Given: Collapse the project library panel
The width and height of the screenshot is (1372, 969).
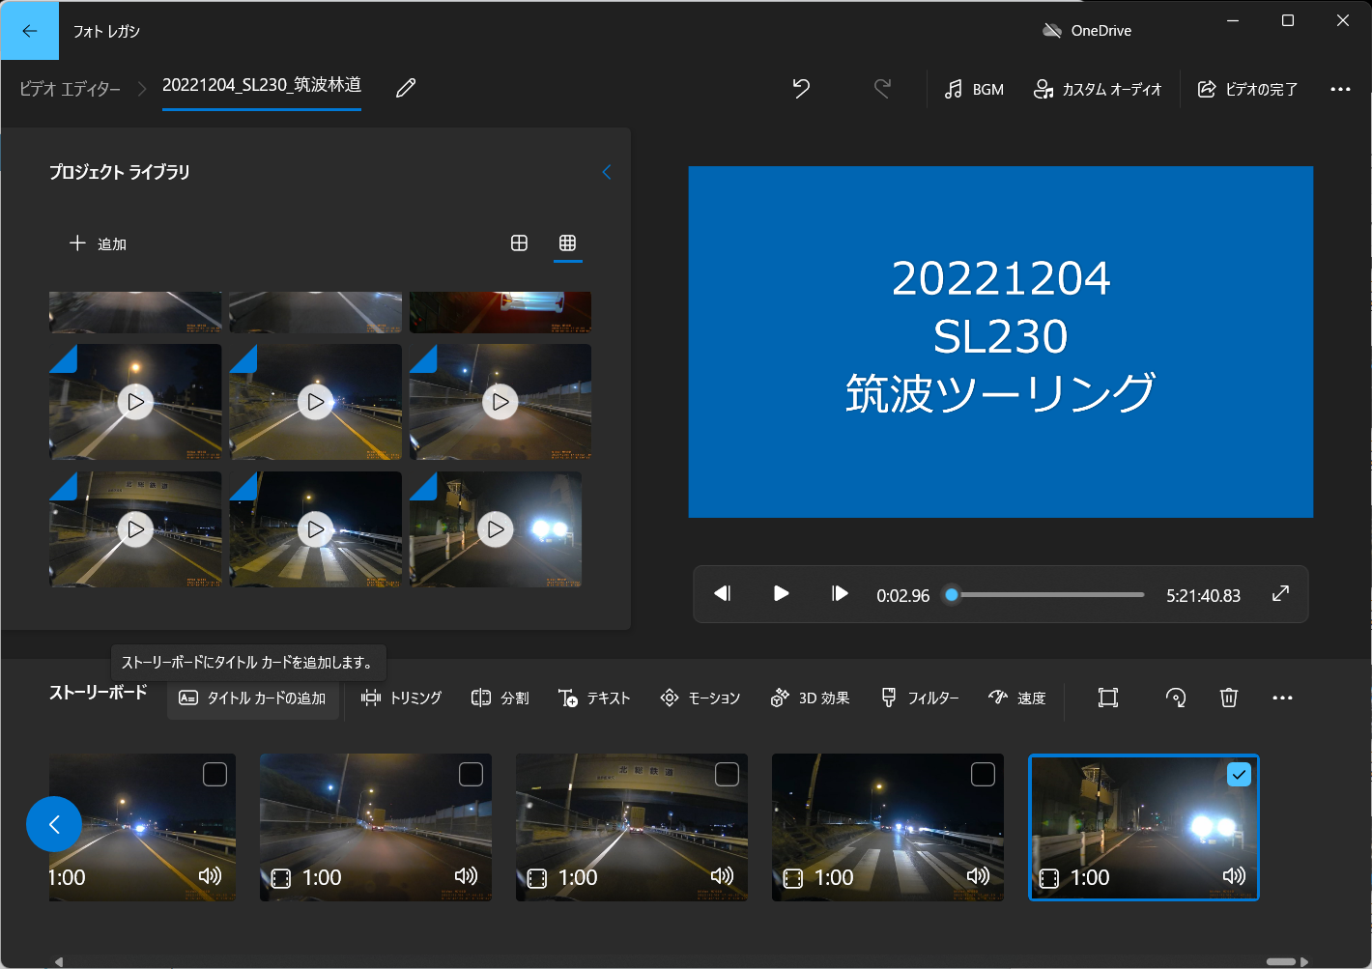Looking at the screenshot, I should (607, 172).
